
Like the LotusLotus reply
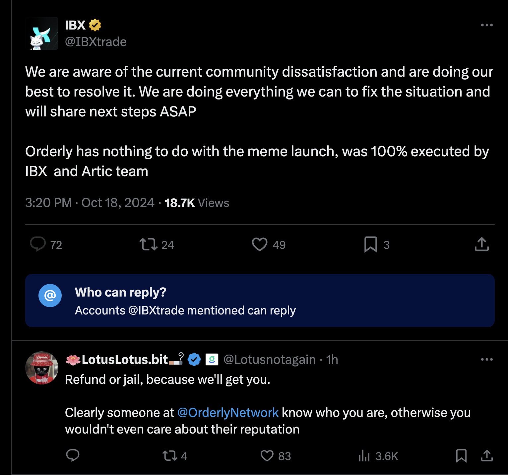[x=267, y=456]
